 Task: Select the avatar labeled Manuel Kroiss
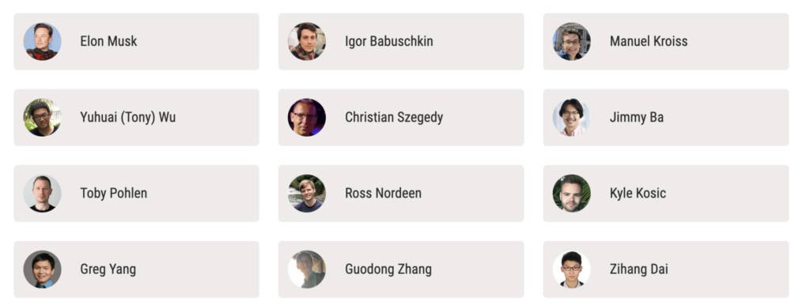point(571,41)
